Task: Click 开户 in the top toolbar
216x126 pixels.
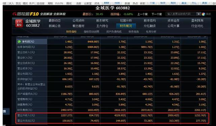Action: pos(32,3)
